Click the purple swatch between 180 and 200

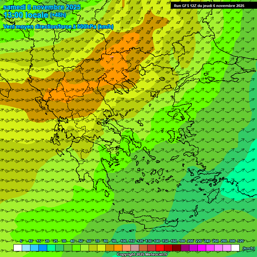tap(185, 248)
